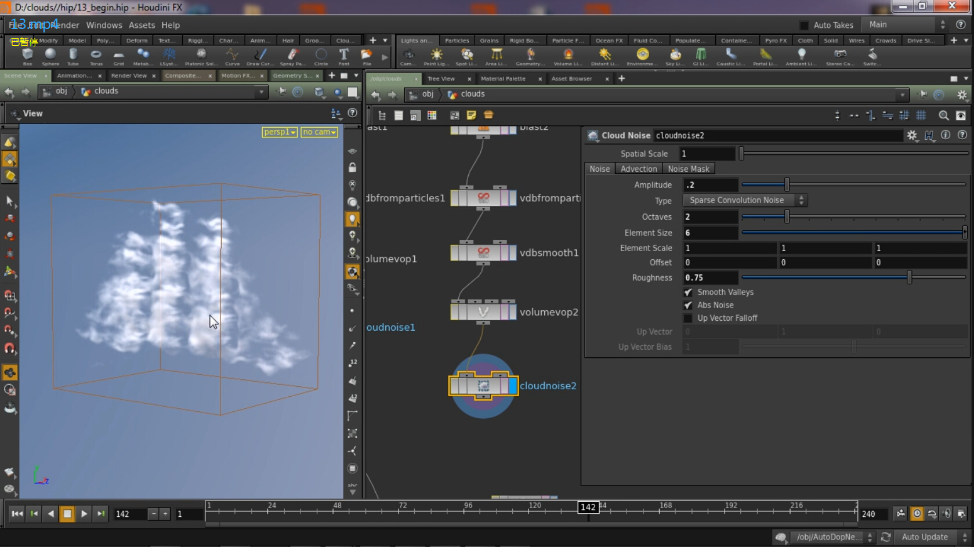Open the Assets menu
Screen dimensions: 974x547
tap(142, 25)
